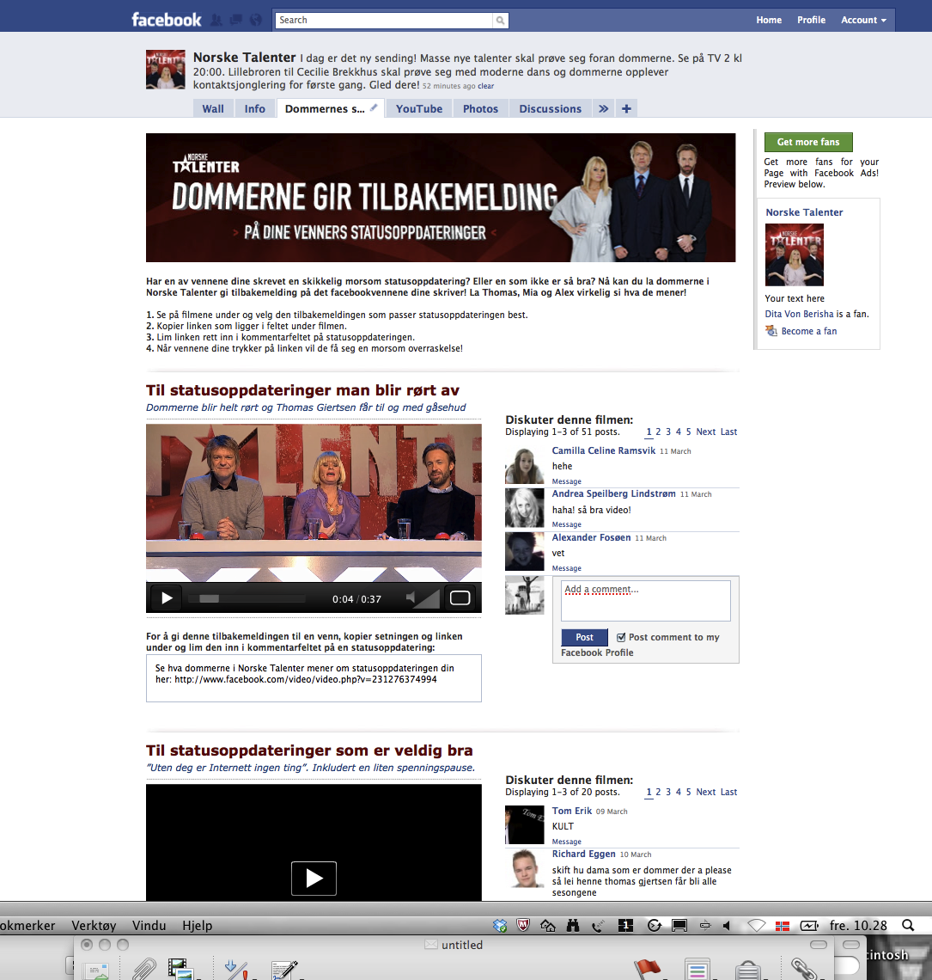932x980 pixels.
Task: Open the Vindu menu
Action: click(x=149, y=926)
